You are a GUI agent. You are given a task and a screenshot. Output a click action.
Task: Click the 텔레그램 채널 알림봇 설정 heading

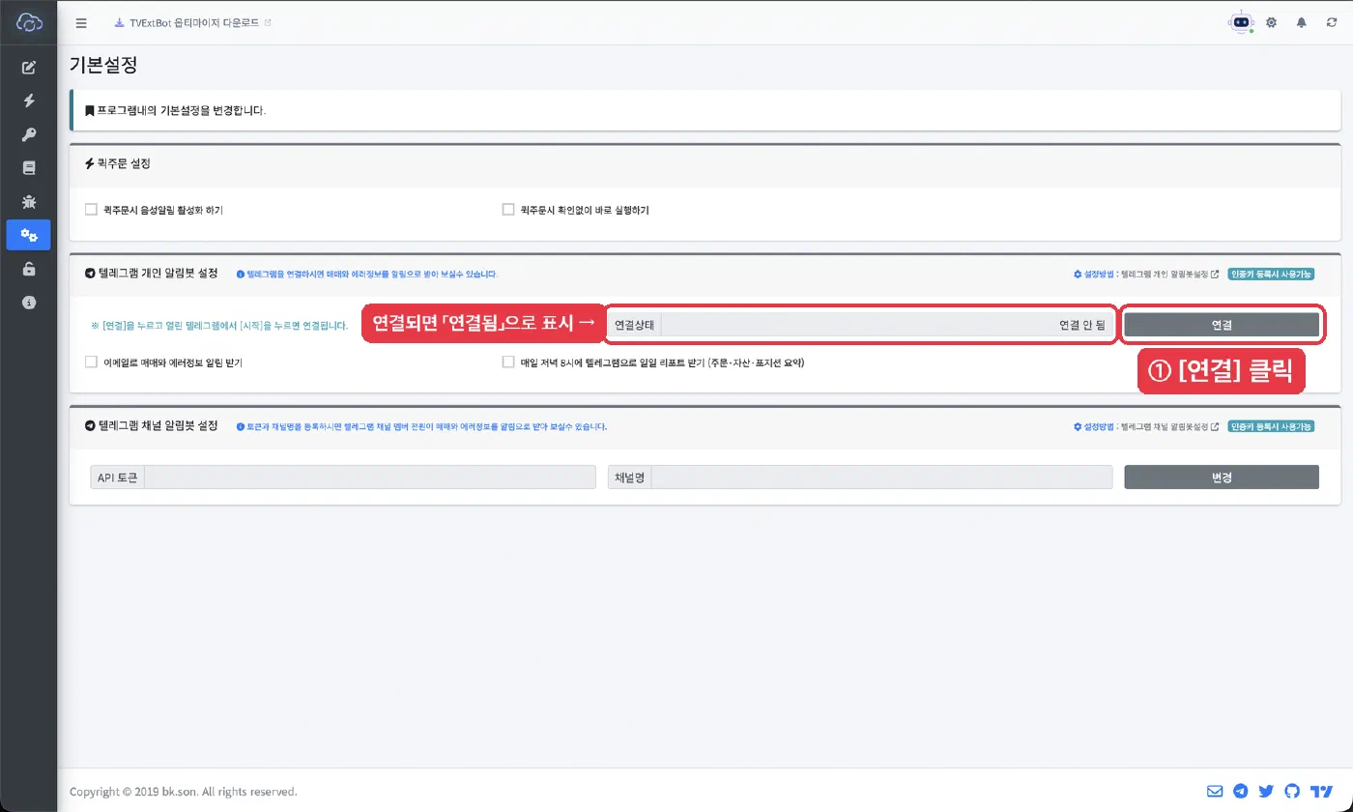152,426
